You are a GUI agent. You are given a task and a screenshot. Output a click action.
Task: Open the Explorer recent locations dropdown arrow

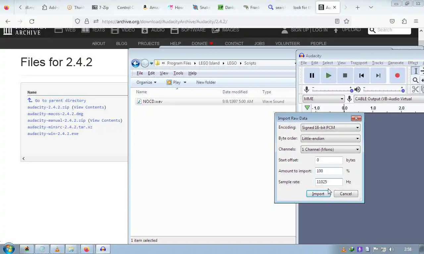click(x=151, y=63)
